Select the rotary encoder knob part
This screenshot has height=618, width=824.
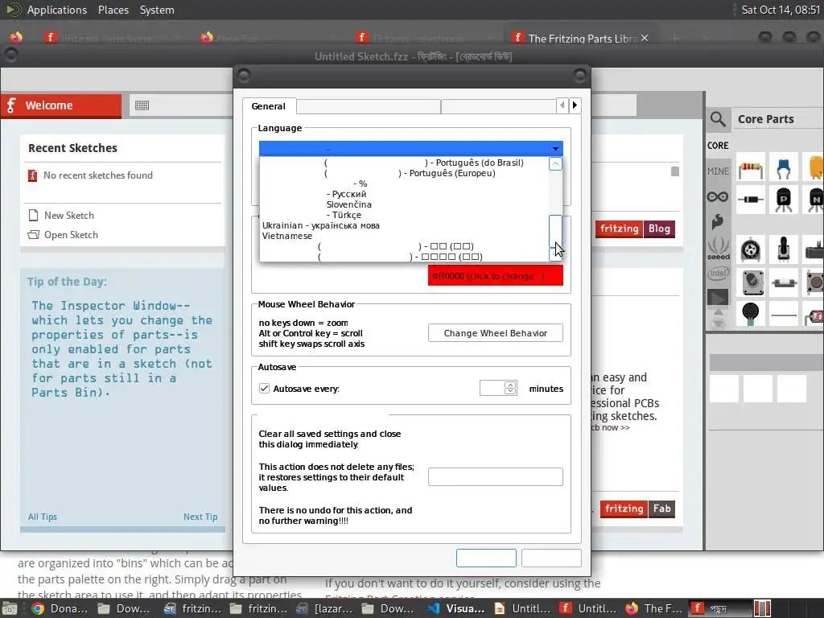(x=751, y=282)
